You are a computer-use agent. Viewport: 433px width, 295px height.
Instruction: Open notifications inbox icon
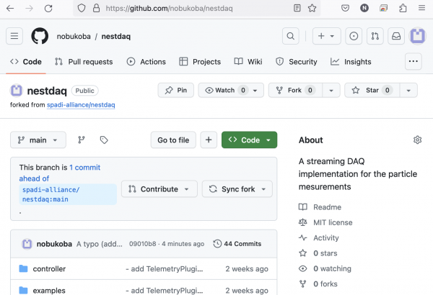[x=396, y=36]
